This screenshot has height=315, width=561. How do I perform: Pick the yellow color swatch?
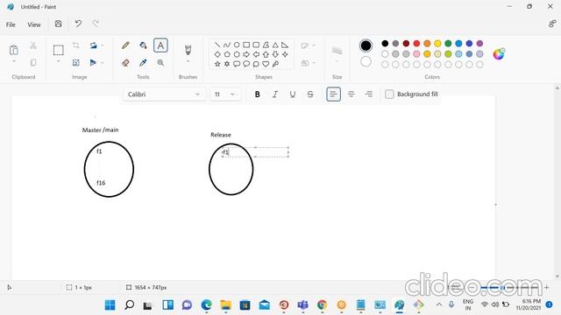[x=437, y=43]
